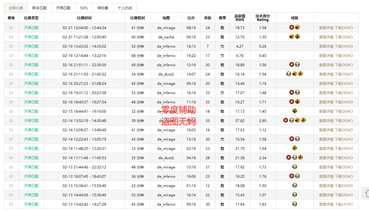
Task: Click crosshair badge in 02-15 18:44:41 row
Action: (x=294, y=111)
